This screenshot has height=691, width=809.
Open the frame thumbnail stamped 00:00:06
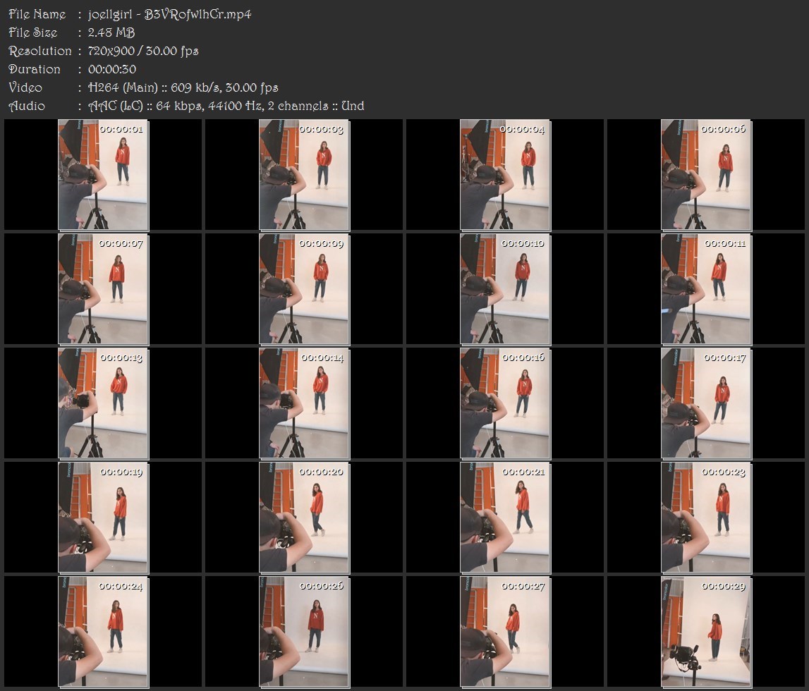tap(706, 175)
